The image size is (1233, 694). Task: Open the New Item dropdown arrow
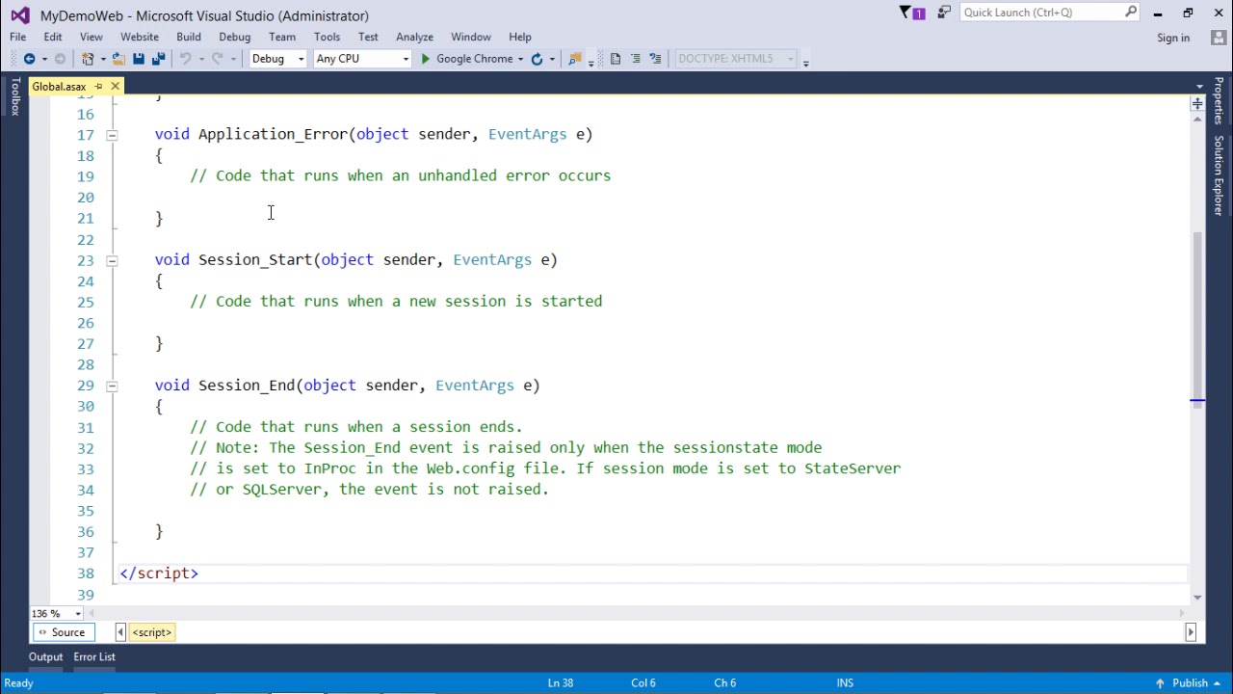(103, 59)
